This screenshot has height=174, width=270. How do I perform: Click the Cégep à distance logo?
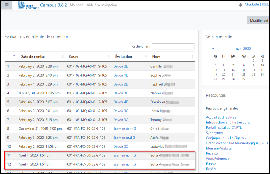tap(27, 5)
